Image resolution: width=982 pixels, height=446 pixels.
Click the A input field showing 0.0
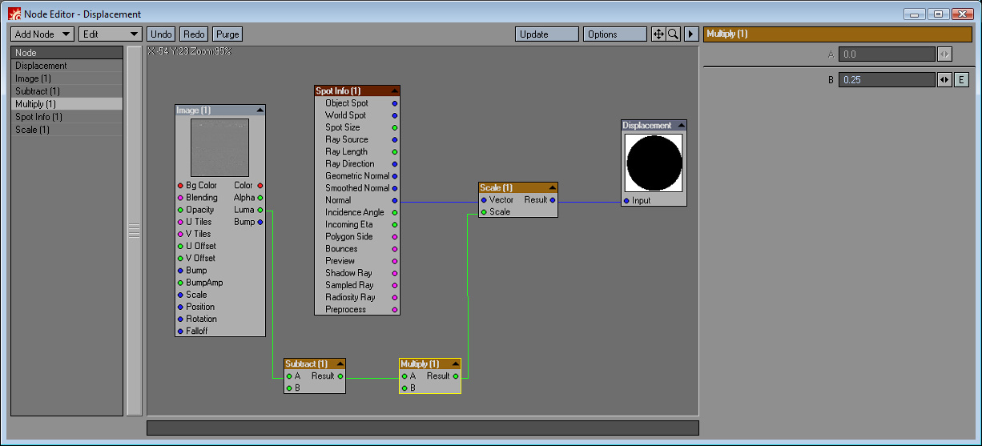point(887,54)
